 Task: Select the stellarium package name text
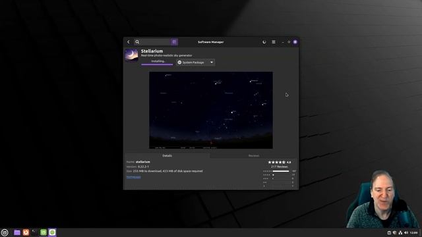(x=143, y=162)
